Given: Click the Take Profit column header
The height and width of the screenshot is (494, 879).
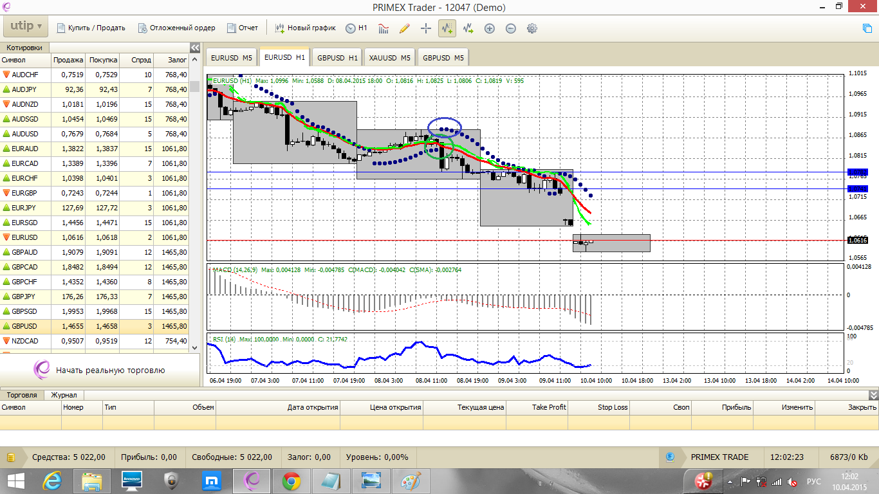Looking at the screenshot, I should tap(537, 407).
